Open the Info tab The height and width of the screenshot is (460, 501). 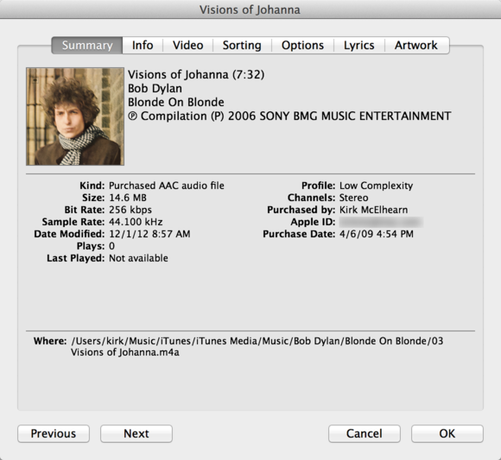click(x=143, y=46)
